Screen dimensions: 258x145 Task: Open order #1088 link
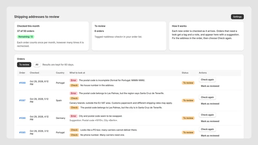[x=22, y=83]
